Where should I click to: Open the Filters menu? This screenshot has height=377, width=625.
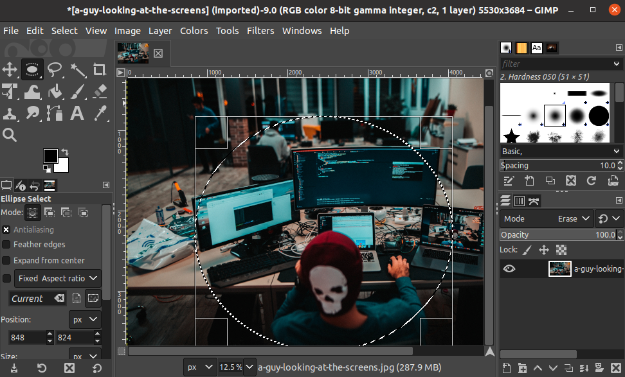pyautogui.click(x=260, y=31)
